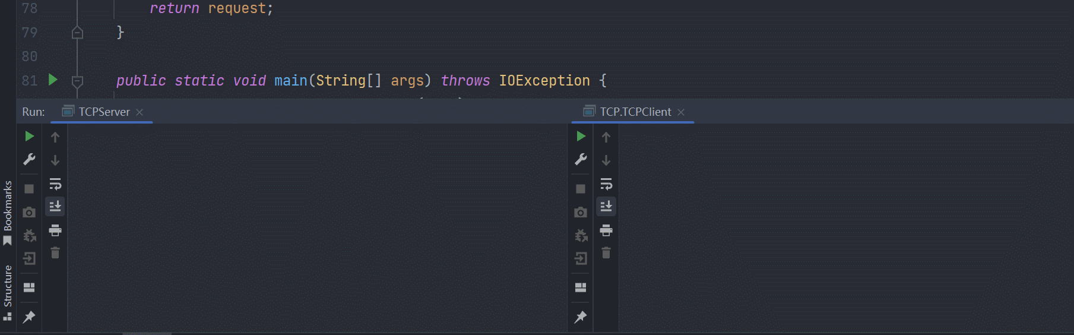Image resolution: width=1074 pixels, height=335 pixels.
Task: Open run configuration wrench in TCPClient panel
Action: tap(581, 159)
